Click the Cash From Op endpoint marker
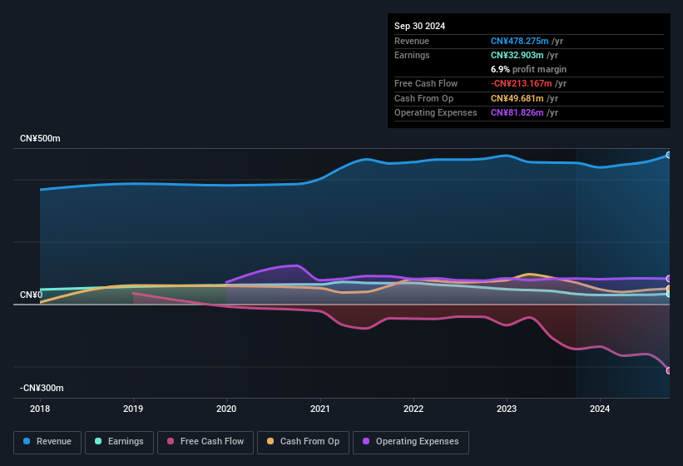The height and width of the screenshot is (466, 683). click(x=669, y=289)
